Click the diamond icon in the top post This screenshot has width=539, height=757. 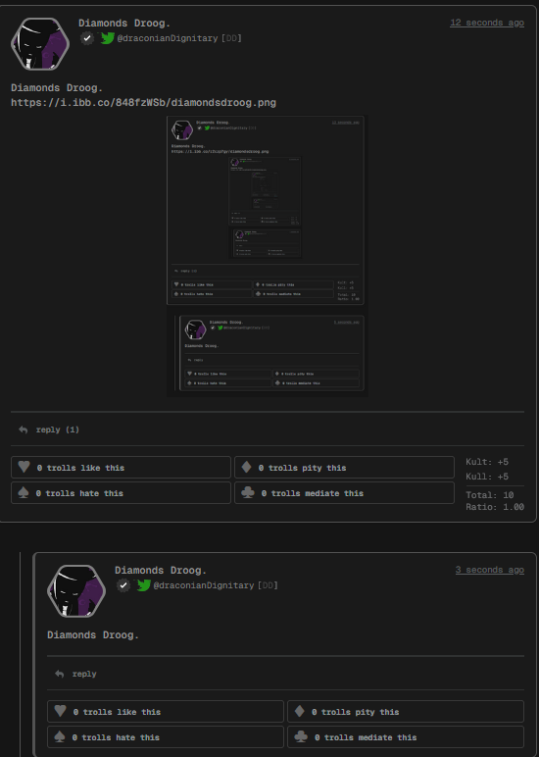pos(247,467)
